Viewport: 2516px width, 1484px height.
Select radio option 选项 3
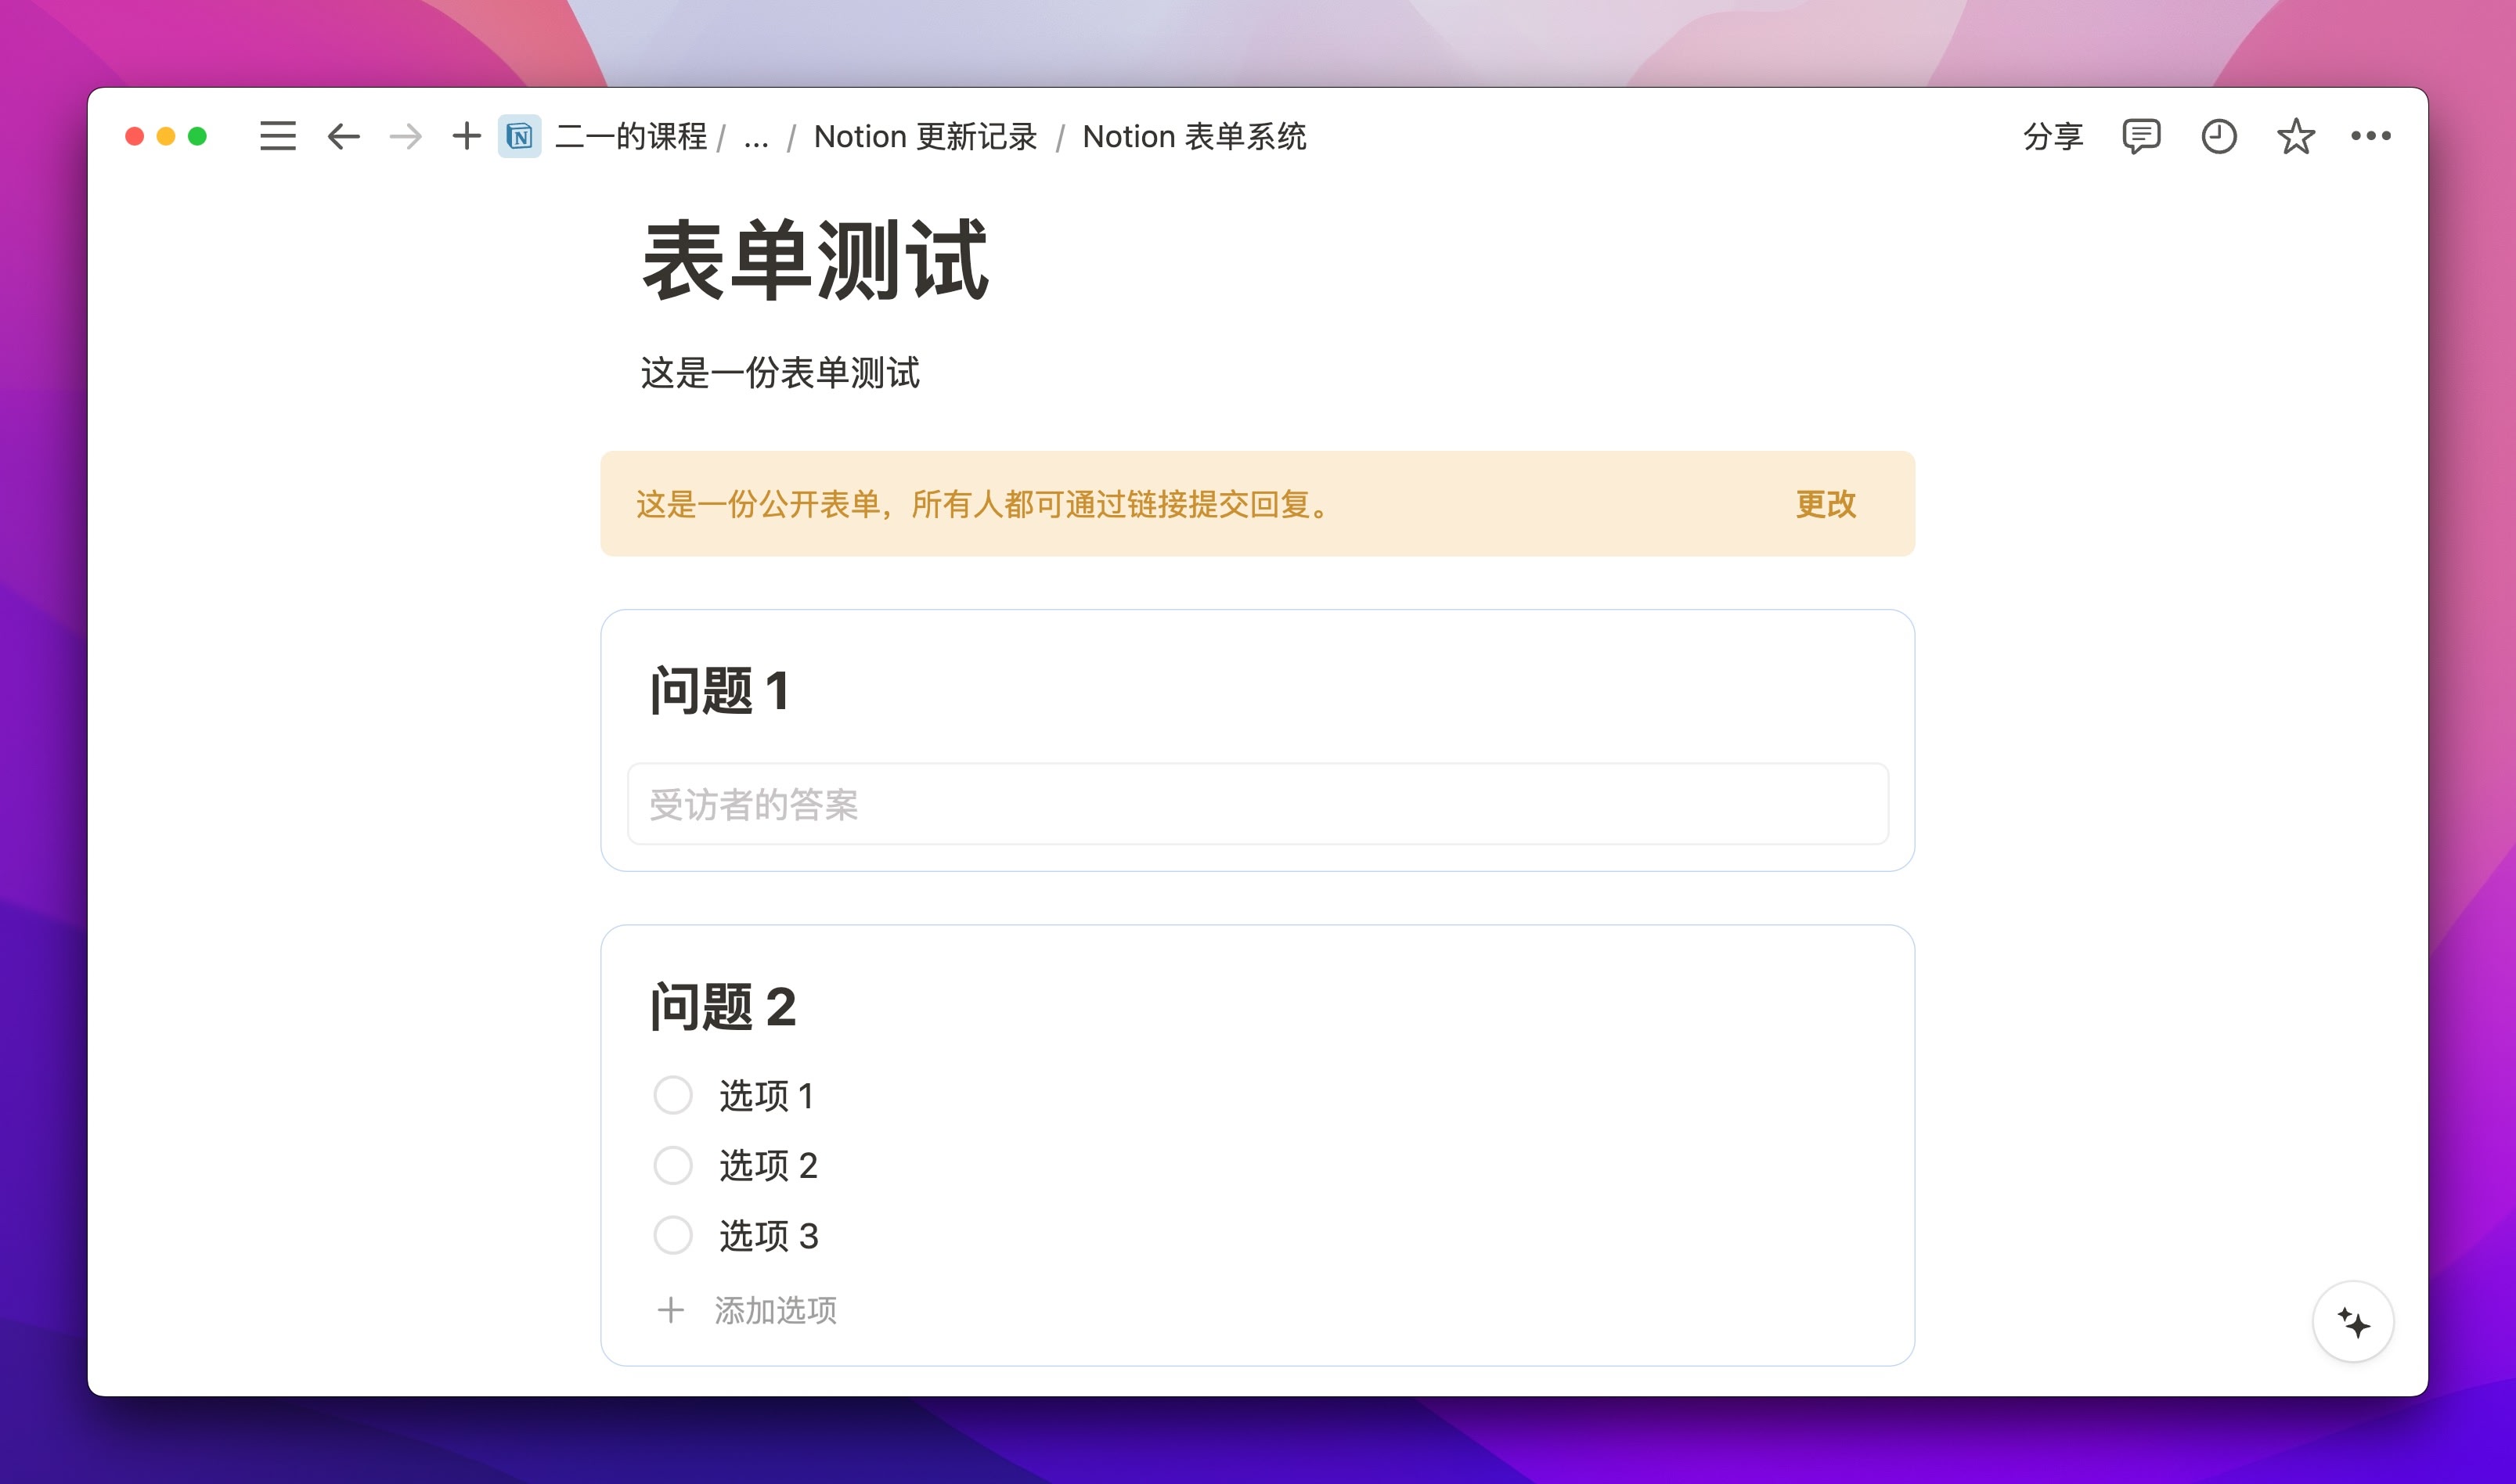coord(673,1235)
